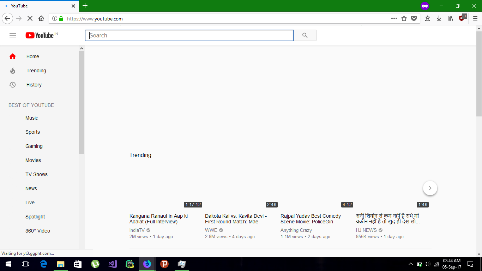
Task: Save the page to Pocket
Action: 414,18
